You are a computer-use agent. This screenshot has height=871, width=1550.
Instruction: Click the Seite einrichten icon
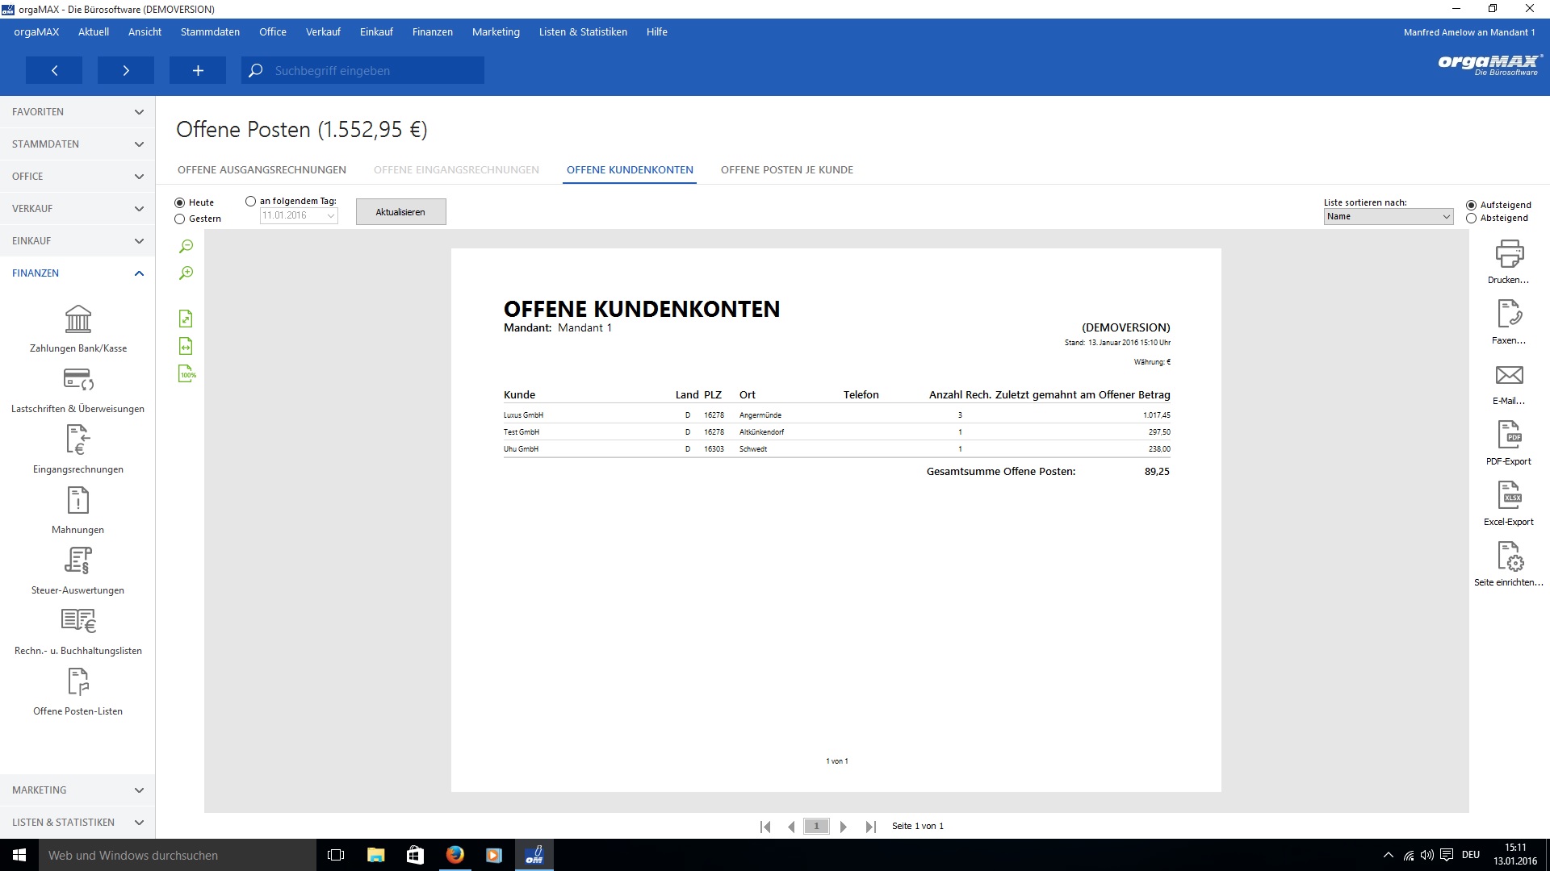pyautogui.click(x=1509, y=556)
